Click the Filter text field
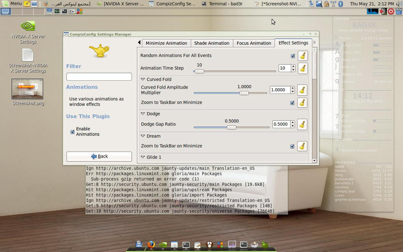This screenshot has width=403, height=252. 99,77
